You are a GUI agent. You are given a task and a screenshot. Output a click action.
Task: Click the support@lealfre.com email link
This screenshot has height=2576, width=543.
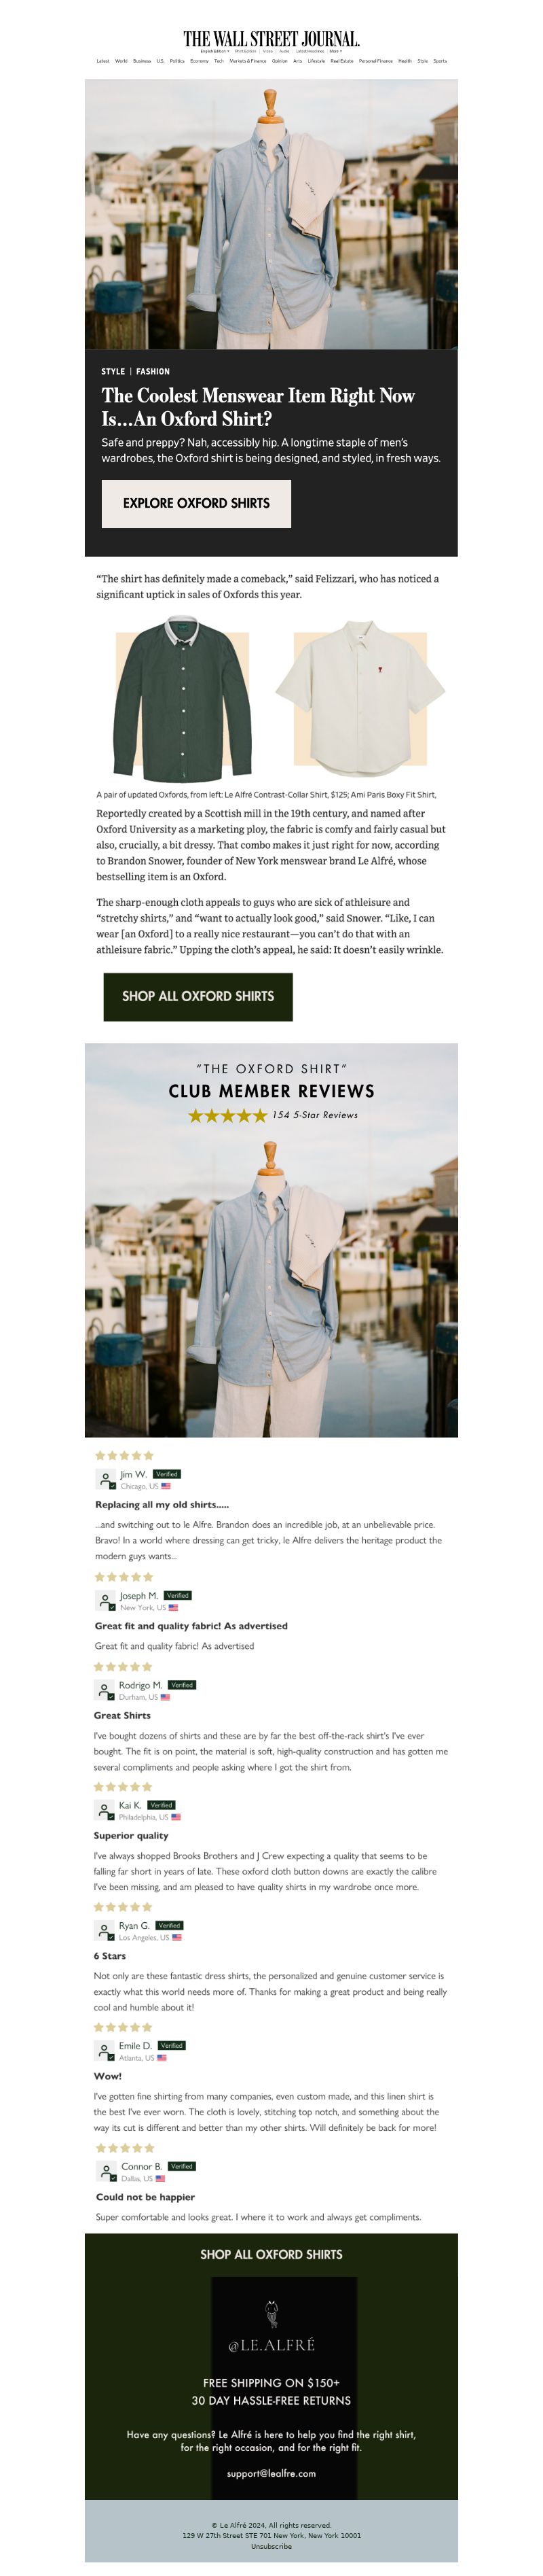[271, 2473]
